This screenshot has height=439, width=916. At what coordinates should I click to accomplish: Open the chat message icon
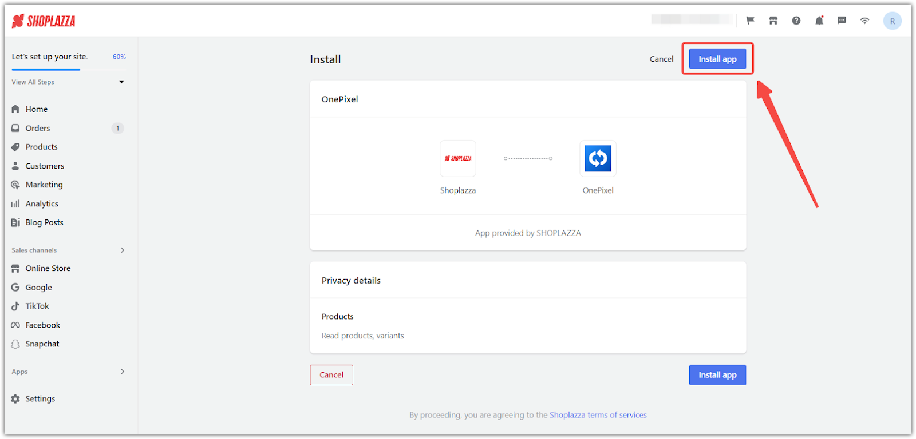(842, 21)
